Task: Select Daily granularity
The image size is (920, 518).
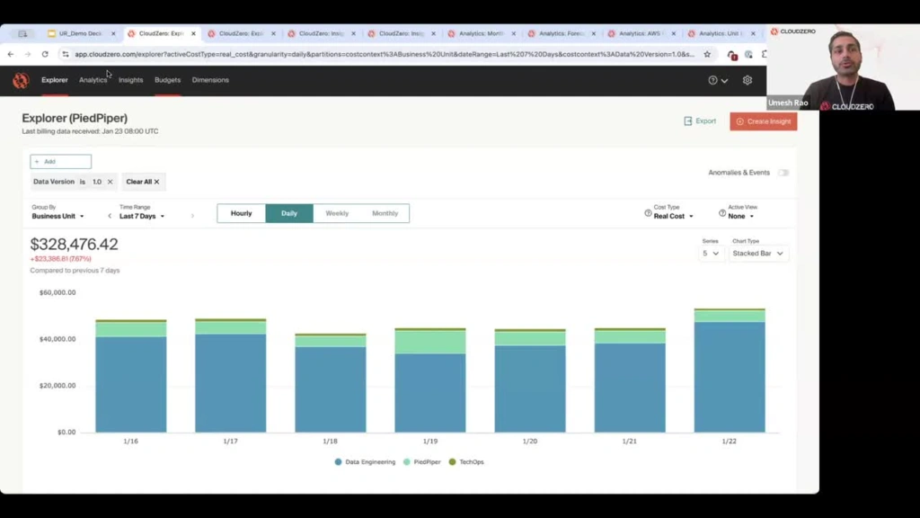Action: 289,213
